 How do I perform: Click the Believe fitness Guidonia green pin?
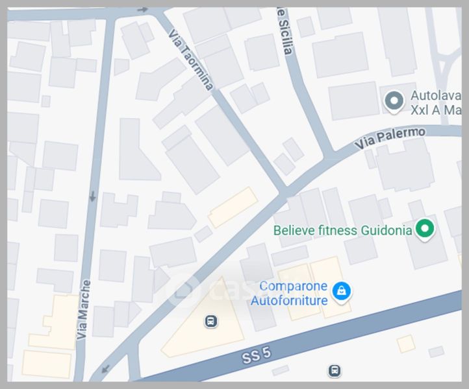coord(425,230)
